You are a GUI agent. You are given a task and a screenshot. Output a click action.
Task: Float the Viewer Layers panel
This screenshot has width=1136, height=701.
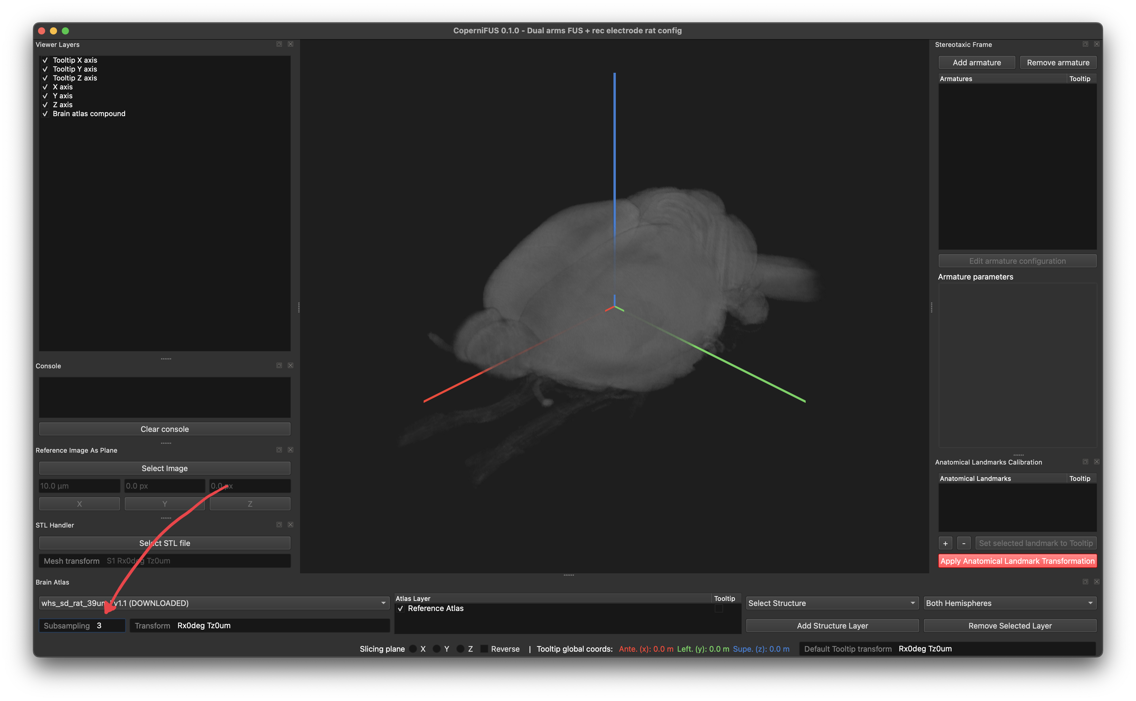279,44
